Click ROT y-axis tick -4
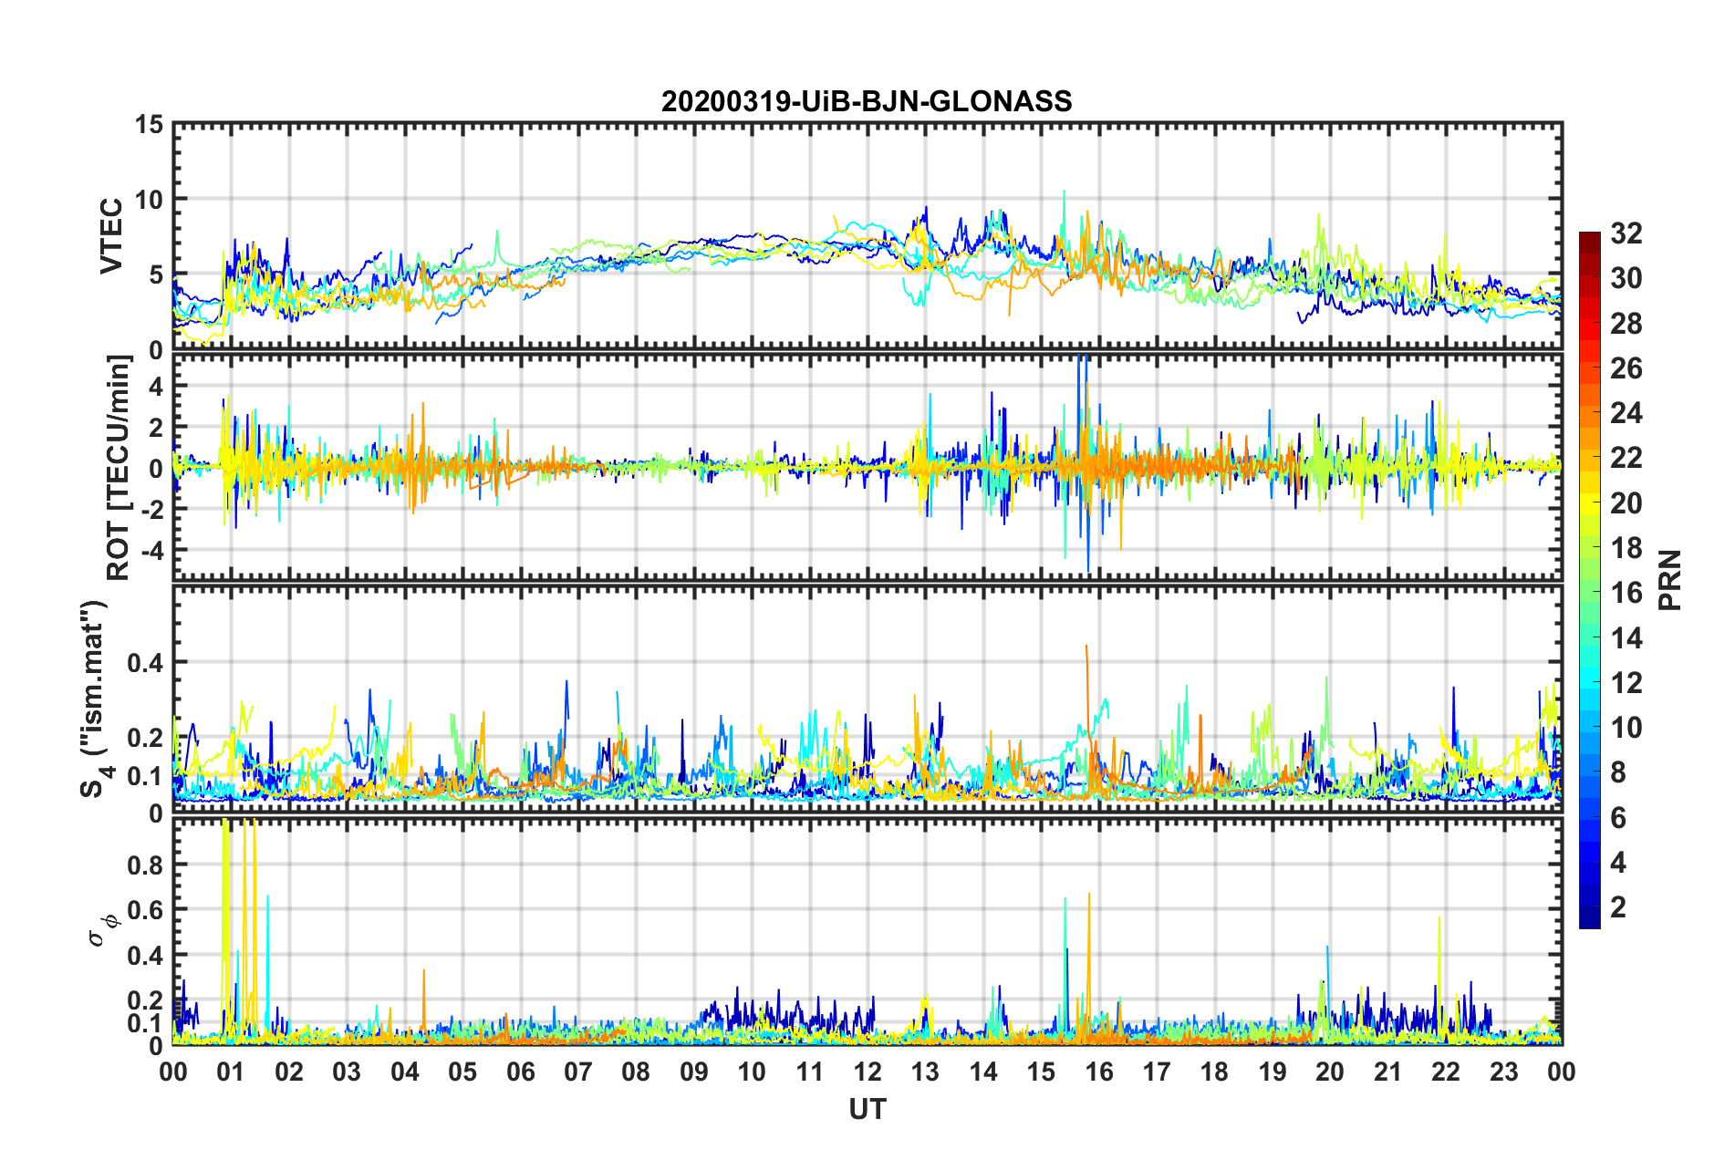 click(151, 551)
